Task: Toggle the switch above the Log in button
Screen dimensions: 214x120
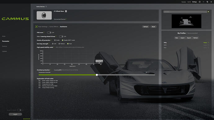Action: coord(19,110)
